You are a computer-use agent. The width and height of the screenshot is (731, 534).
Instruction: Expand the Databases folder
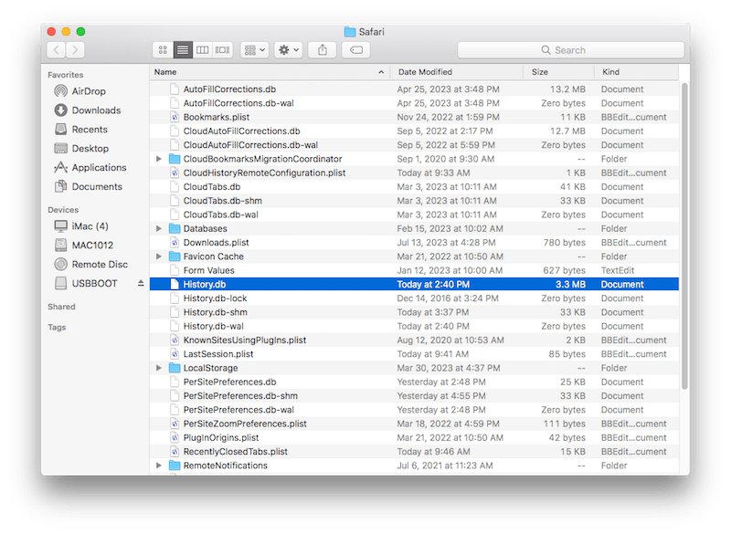pos(159,228)
